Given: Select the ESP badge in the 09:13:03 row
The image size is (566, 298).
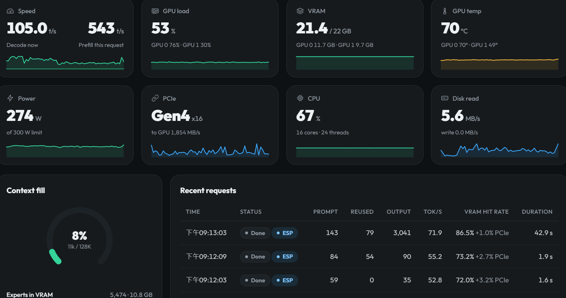Looking at the screenshot, I should pyautogui.click(x=285, y=233).
